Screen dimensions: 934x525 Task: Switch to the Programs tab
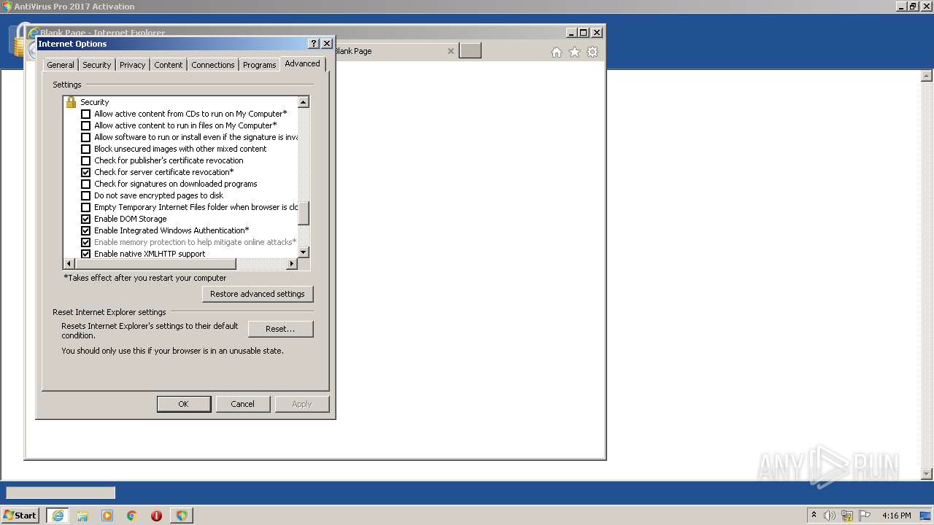coord(259,65)
